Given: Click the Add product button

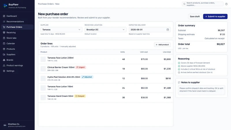Looking at the screenshot, I should pyautogui.click(x=162, y=45).
